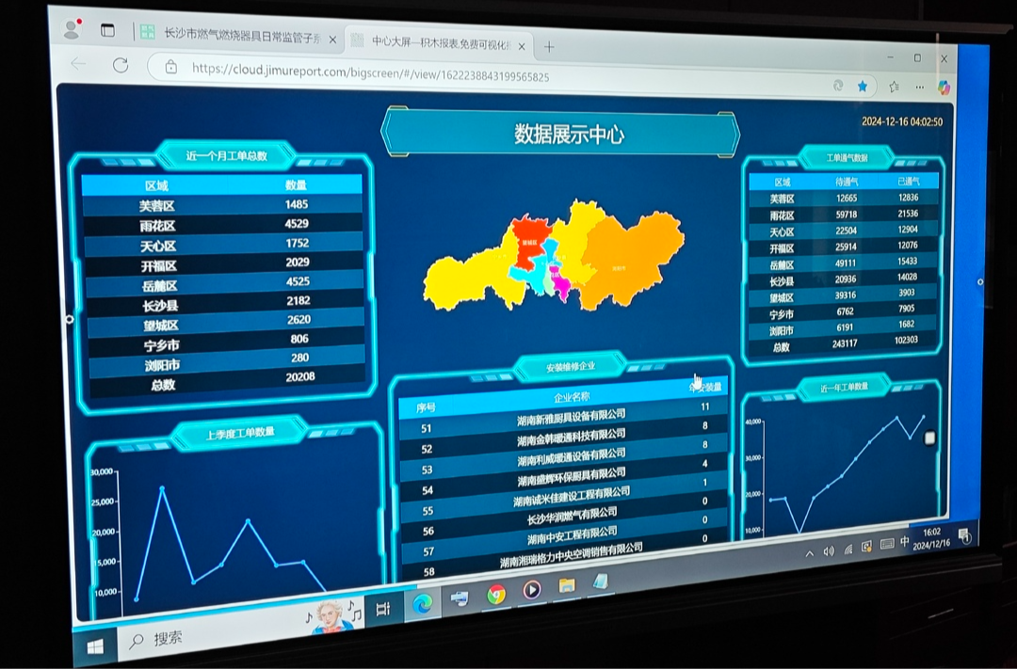Click the peak point of 上季度工单数量 chart
This screenshot has width=1017, height=669.
coord(162,487)
